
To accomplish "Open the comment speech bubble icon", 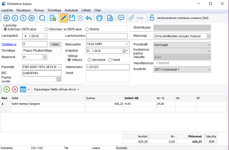I will click(x=121, y=18).
